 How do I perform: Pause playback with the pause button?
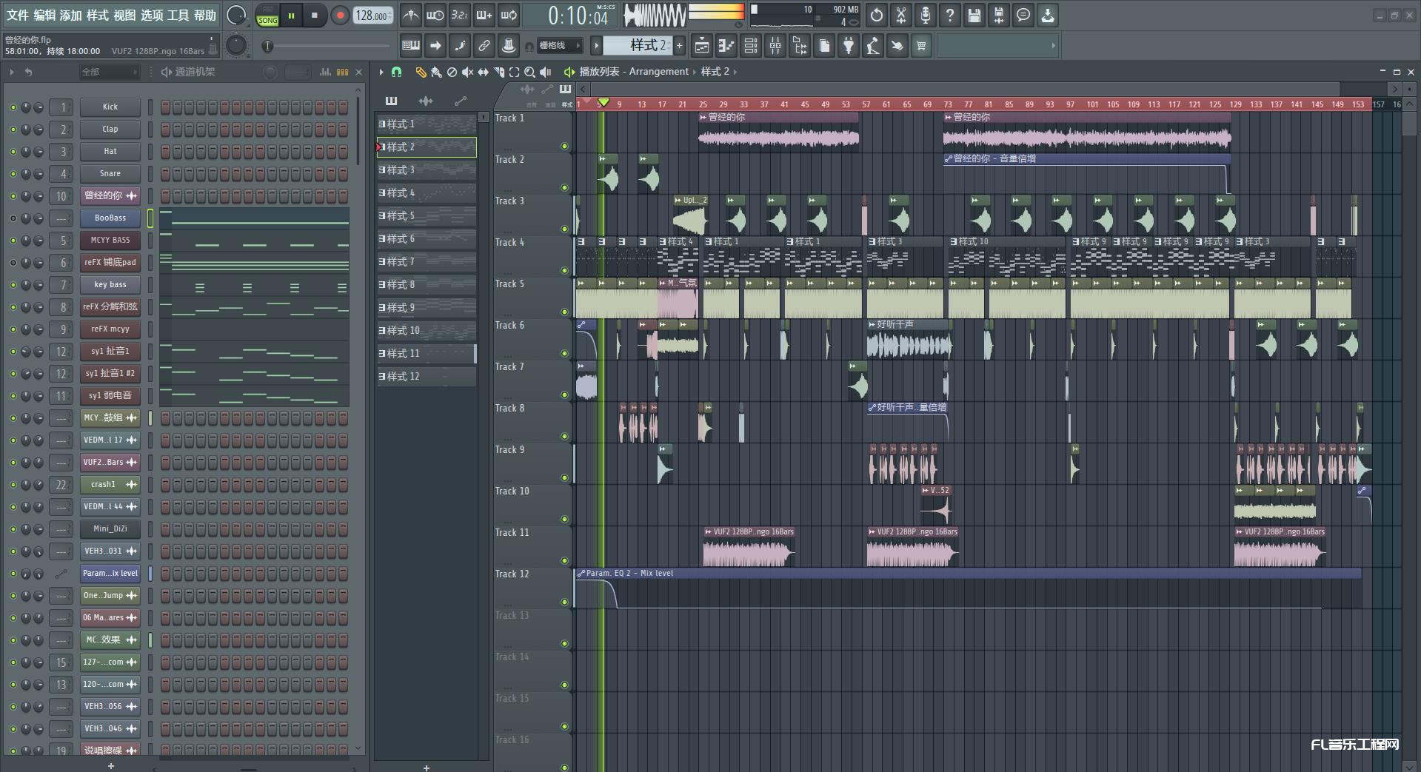292,16
